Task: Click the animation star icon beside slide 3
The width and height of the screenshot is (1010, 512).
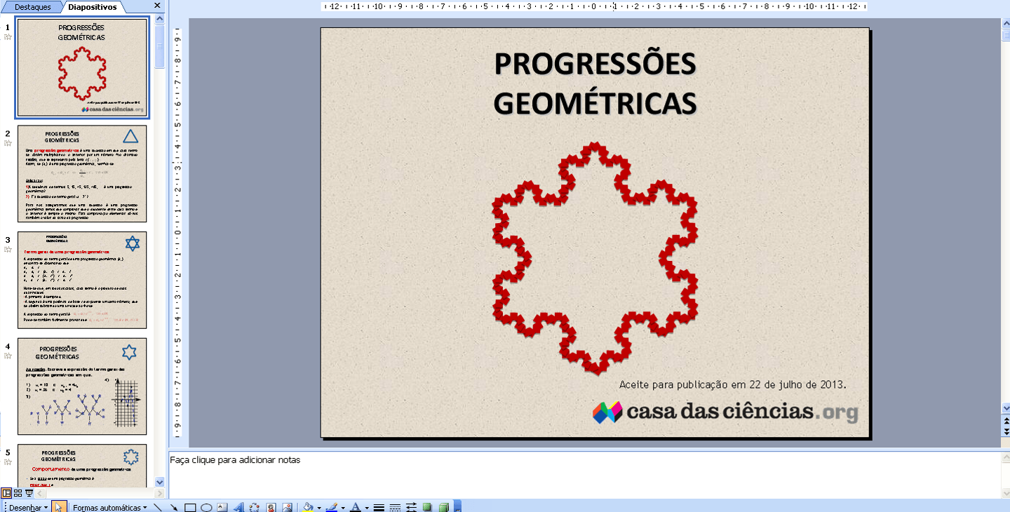Action: point(8,250)
